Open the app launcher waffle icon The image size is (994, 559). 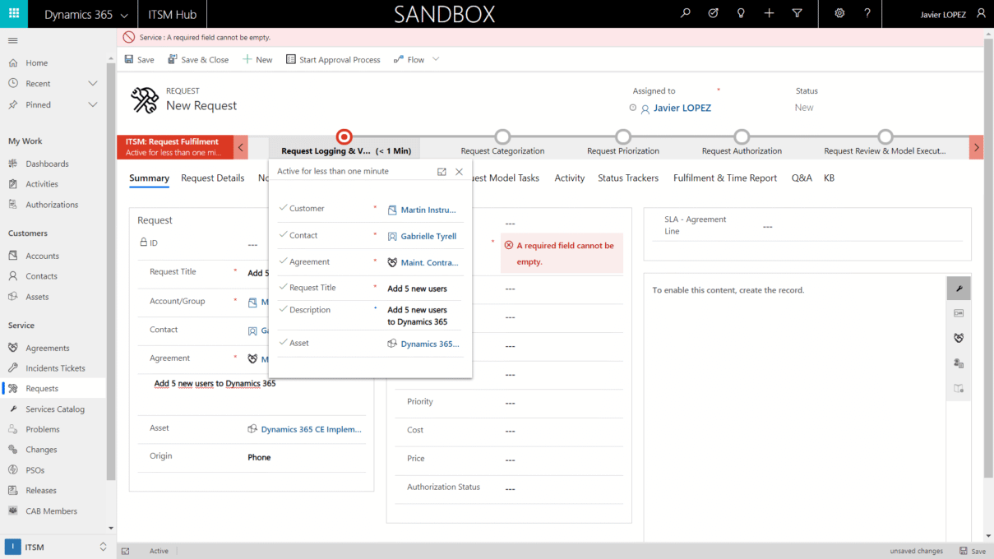[14, 14]
